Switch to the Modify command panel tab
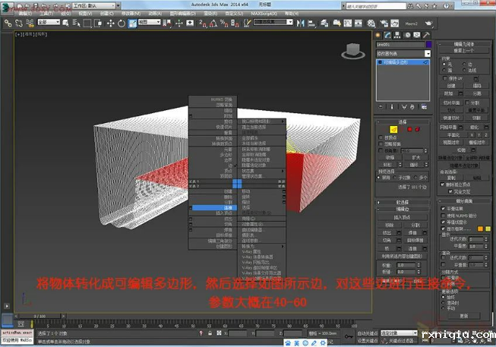Image resolution: width=496 pixels, height=347 pixels. pos(387,35)
